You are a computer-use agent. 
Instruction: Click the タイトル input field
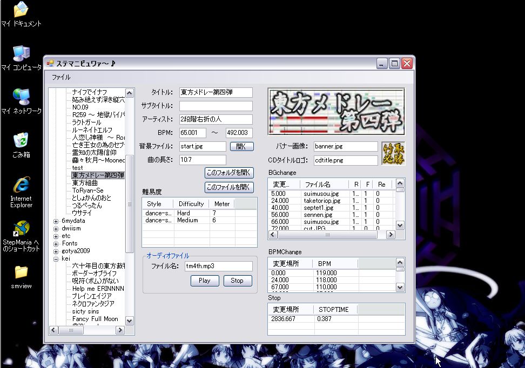(216, 92)
